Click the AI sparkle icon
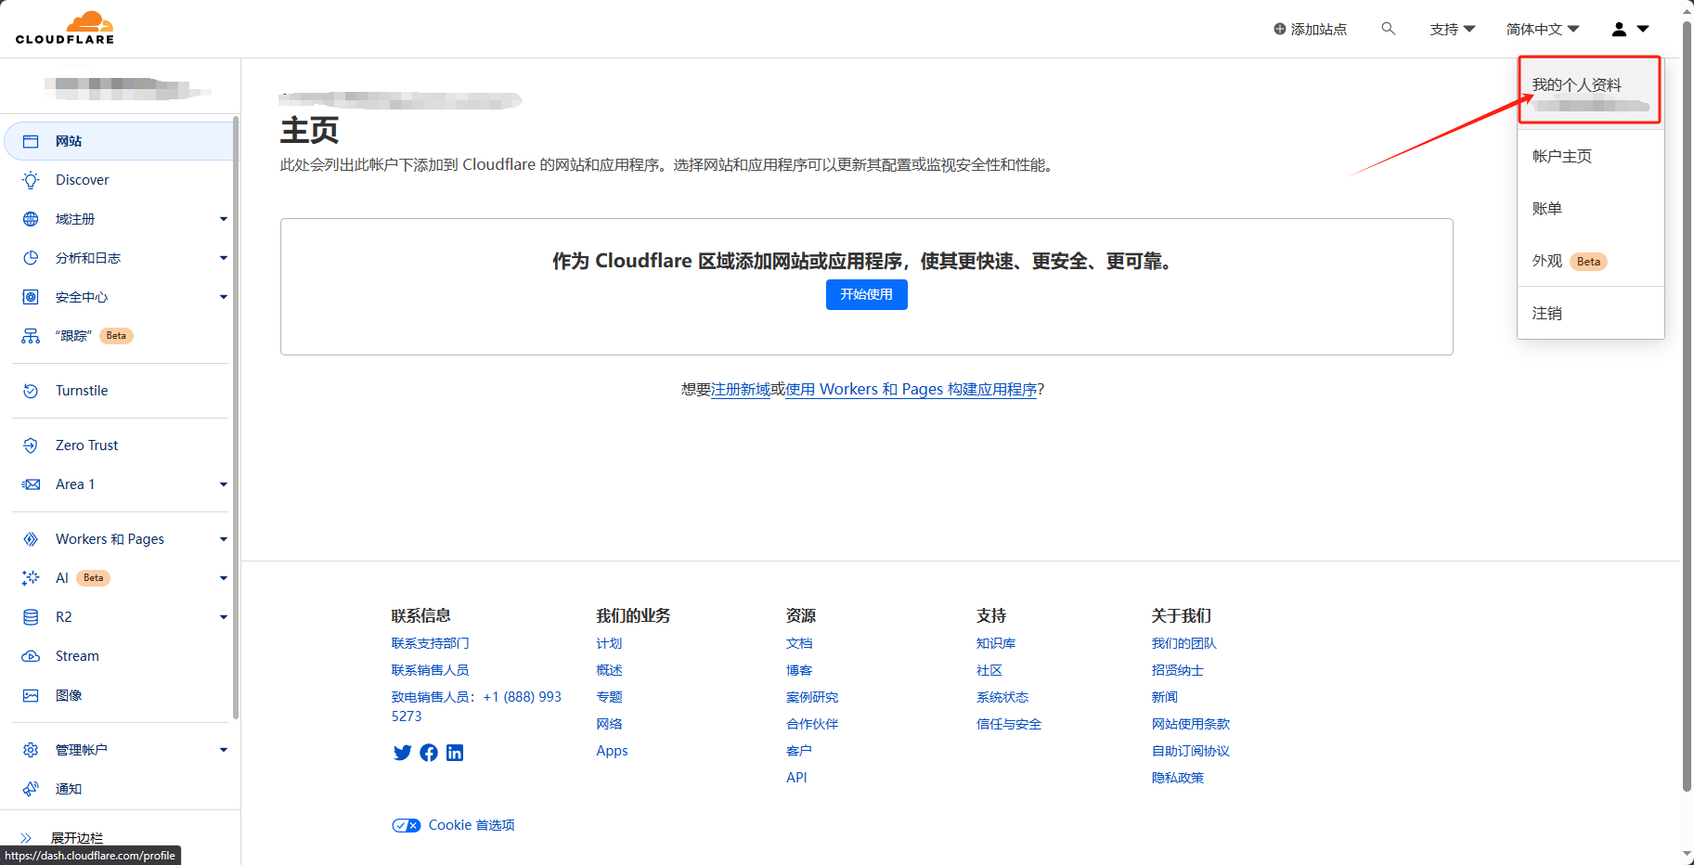This screenshot has width=1694, height=865. click(31, 578)
